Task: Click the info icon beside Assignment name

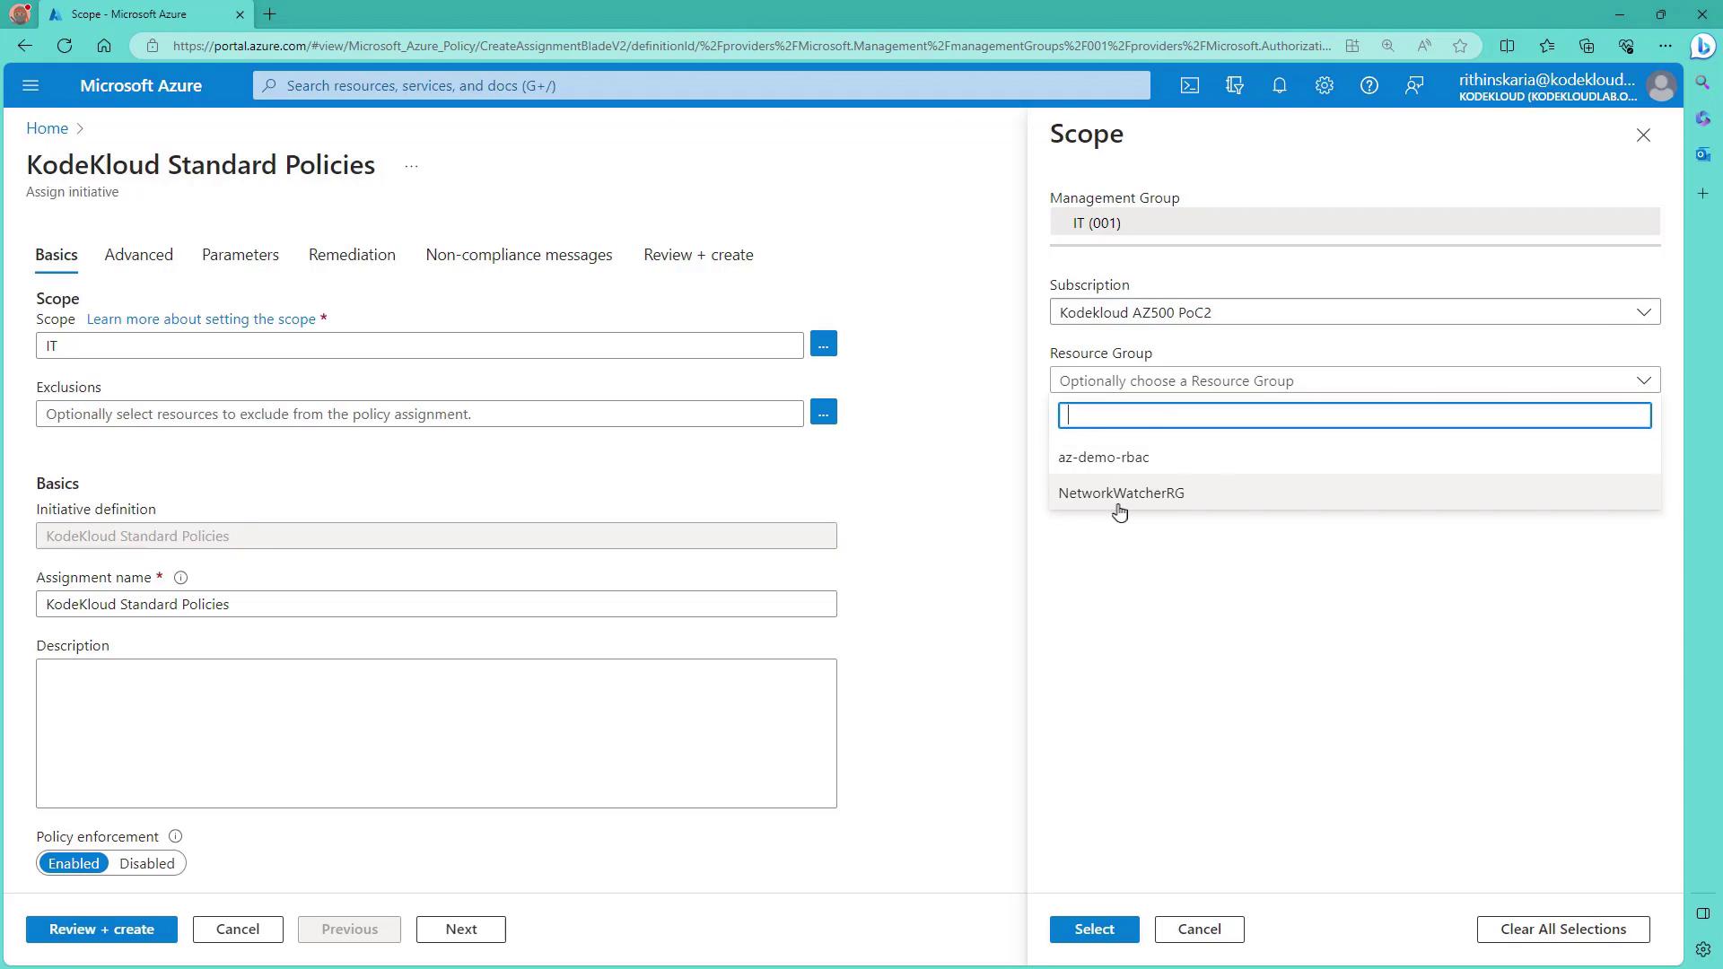Action: [x=180, y=578]
